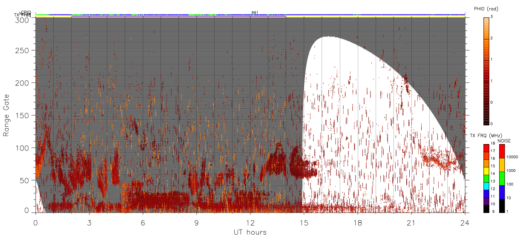Screen dimensions: 523x241
Task: Click Range Gate tick label '300'
Action: [x=23, y=20]
